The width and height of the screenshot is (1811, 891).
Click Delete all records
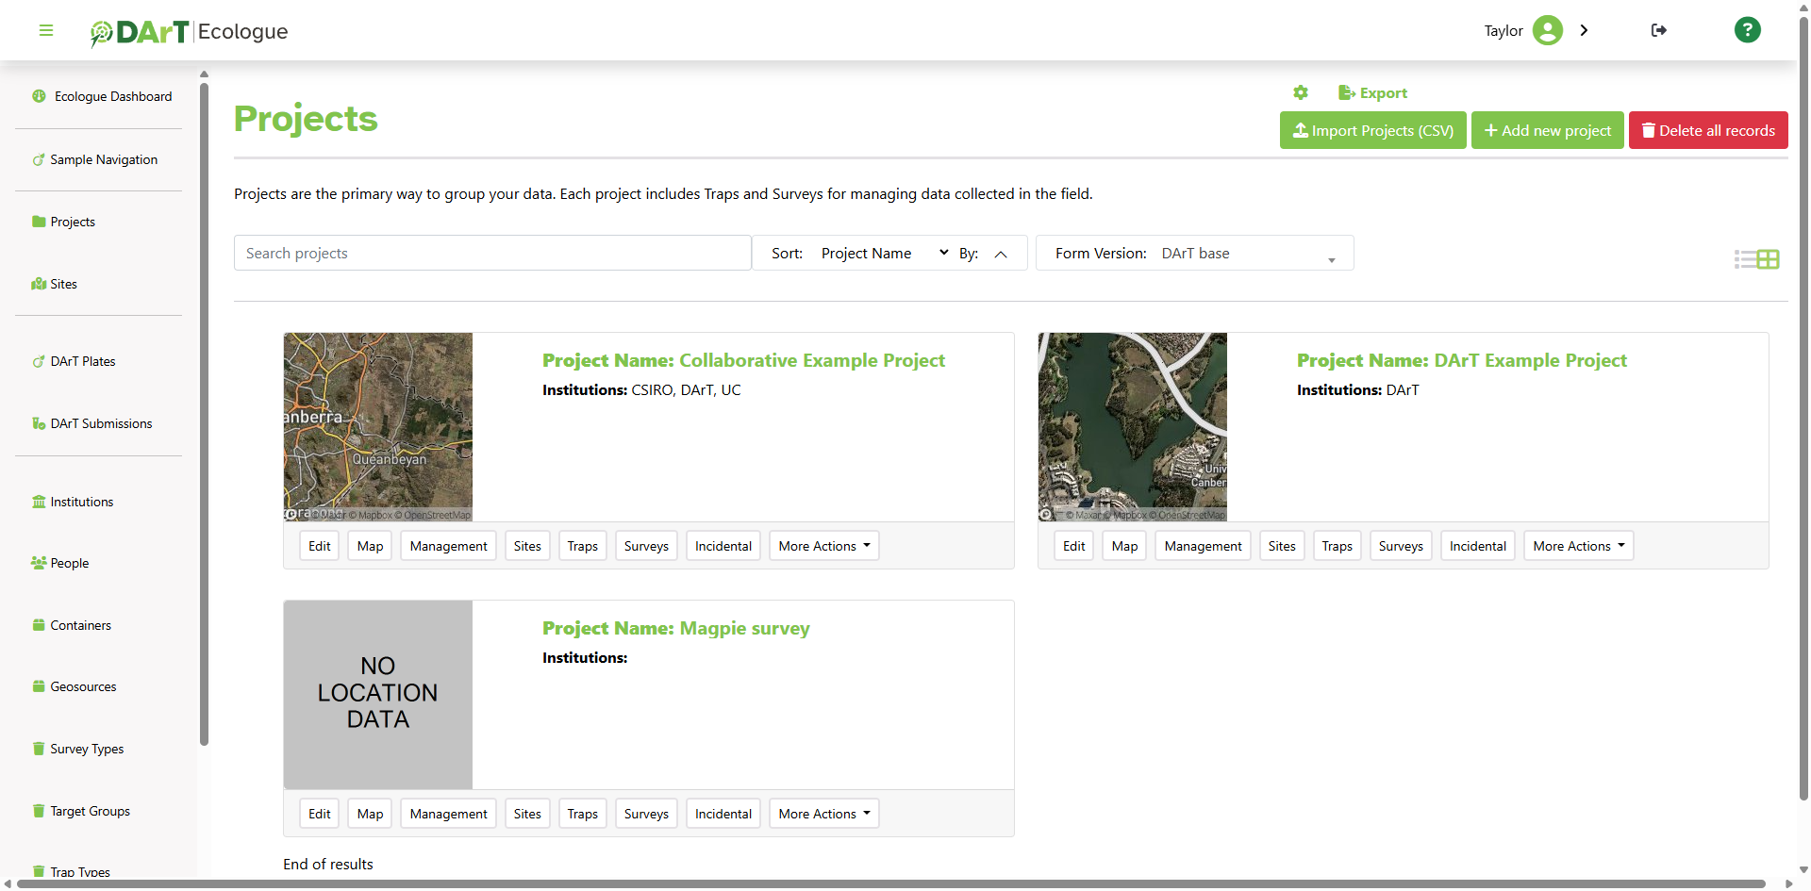tap(1707, 130)
